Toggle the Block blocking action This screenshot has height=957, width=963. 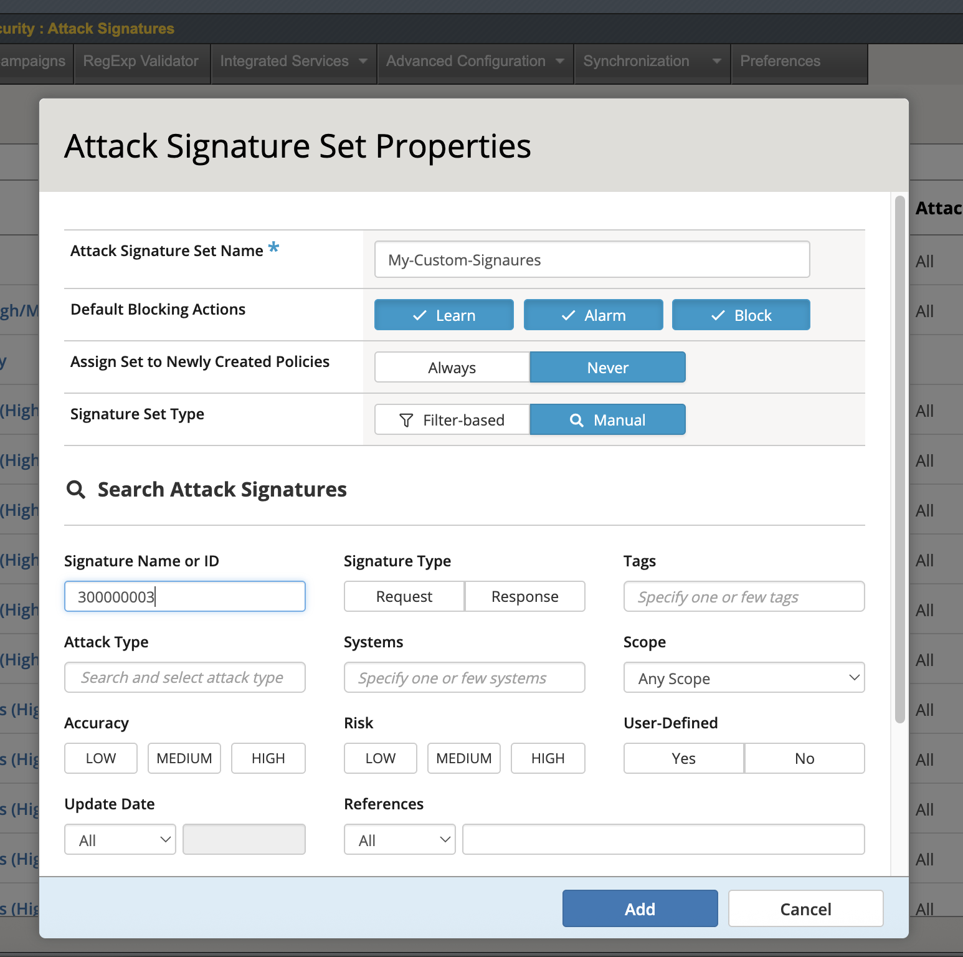pos(741,315)
